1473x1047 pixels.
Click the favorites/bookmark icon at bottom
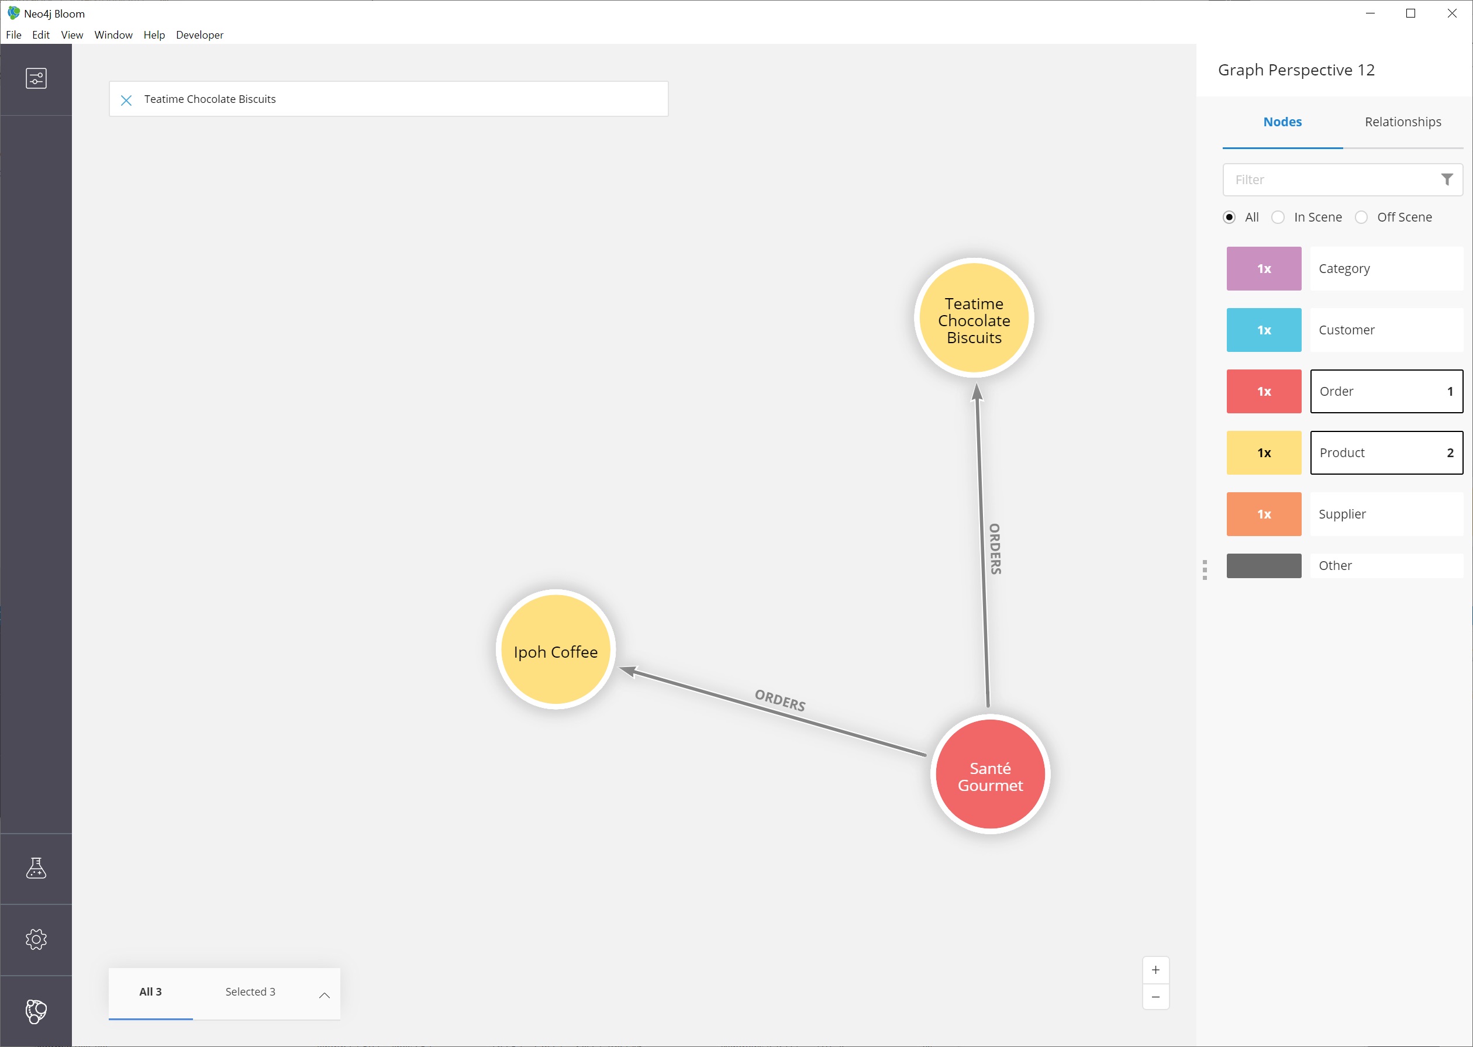(35, 1010)
